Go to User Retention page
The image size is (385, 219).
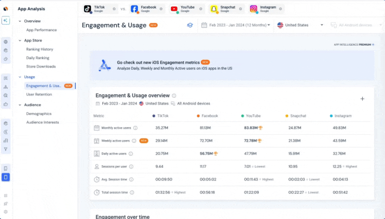pyautogui.click(x=39, y=94)
